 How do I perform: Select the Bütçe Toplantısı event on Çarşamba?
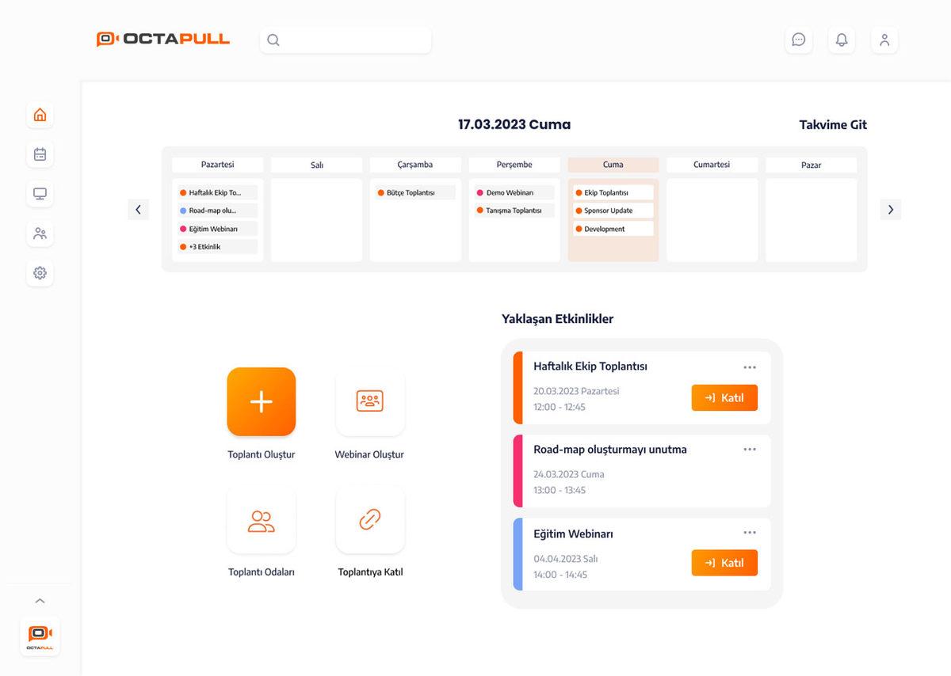coord(415,192)
